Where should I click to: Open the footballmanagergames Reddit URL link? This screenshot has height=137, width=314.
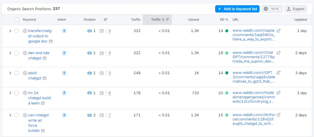tap(253, 97)
